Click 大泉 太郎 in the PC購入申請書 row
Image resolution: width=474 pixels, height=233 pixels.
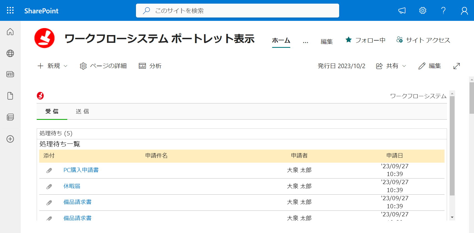299,170
